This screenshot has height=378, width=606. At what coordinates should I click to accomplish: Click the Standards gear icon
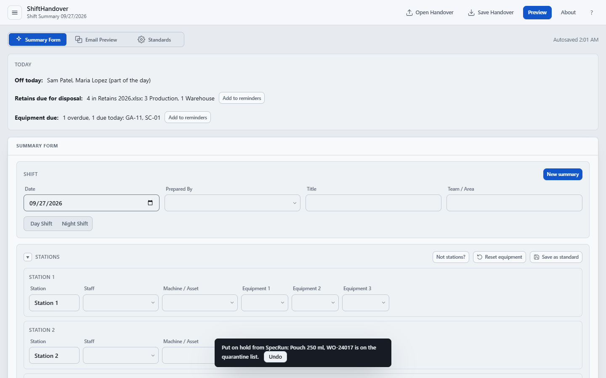(141, 39)
